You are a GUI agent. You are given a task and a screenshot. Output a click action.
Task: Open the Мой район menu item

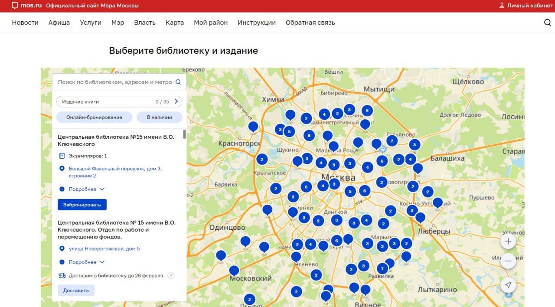pyautogui.click(x=211, y=23)
